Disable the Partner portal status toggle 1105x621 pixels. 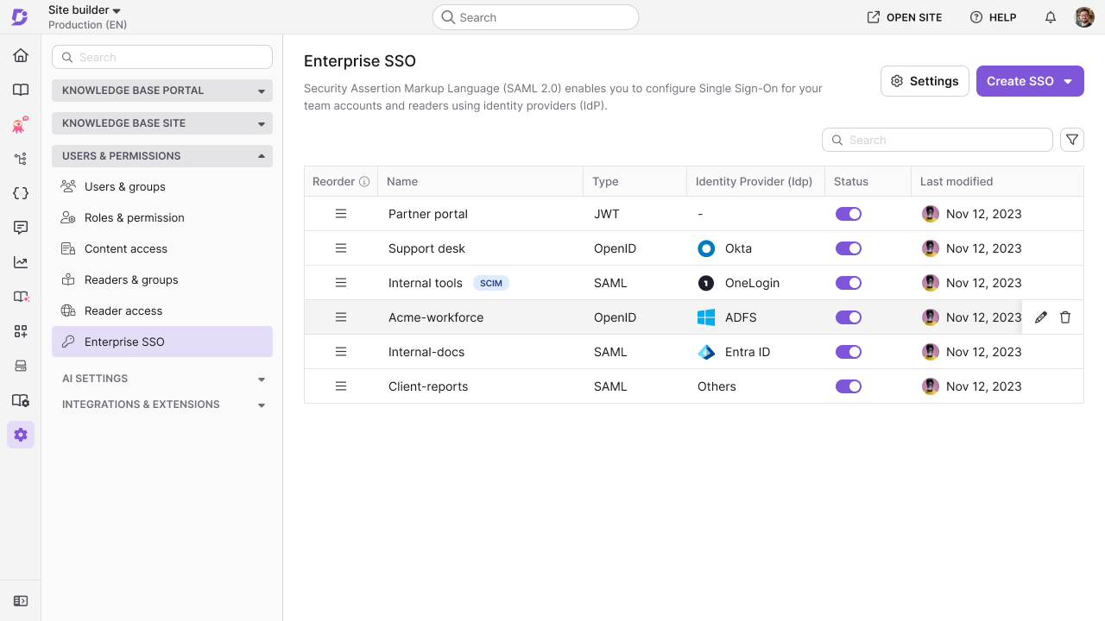point(849,214)
